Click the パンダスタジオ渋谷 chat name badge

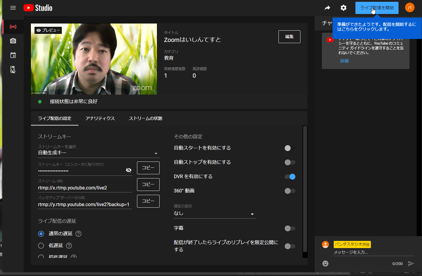tap(352, 244)
